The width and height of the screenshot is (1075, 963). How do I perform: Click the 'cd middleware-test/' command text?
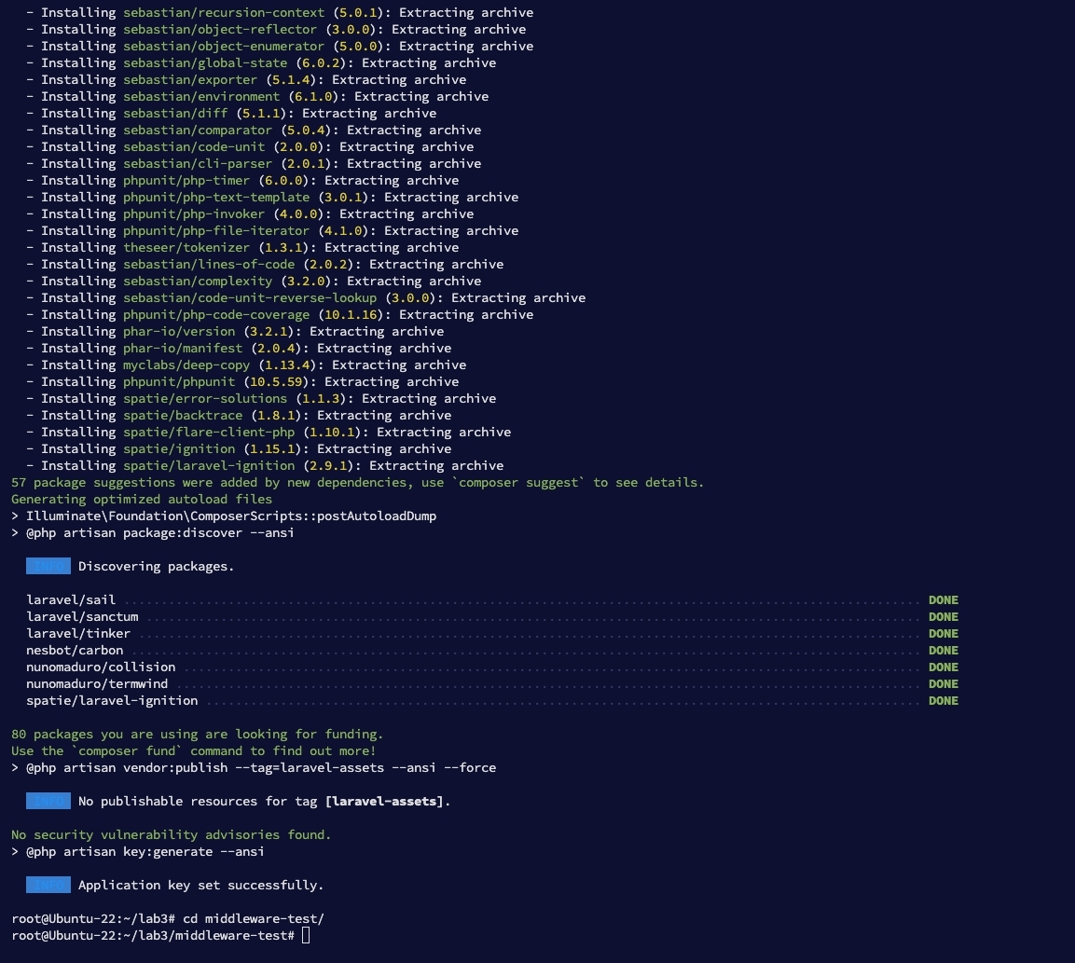click(x=254, y=918)
